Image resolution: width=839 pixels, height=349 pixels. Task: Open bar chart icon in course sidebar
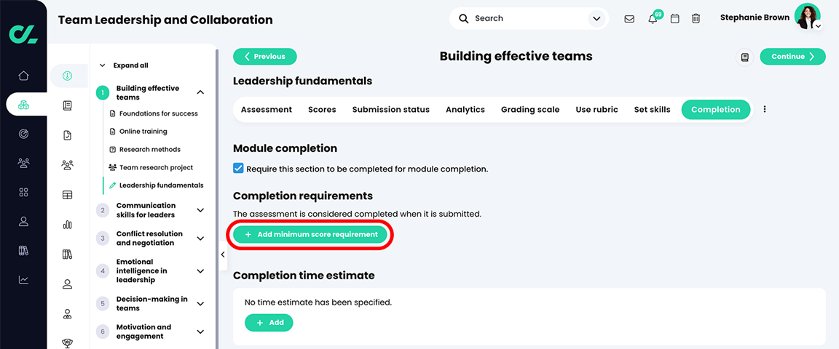pyautogui.click(x=67, y=225)
